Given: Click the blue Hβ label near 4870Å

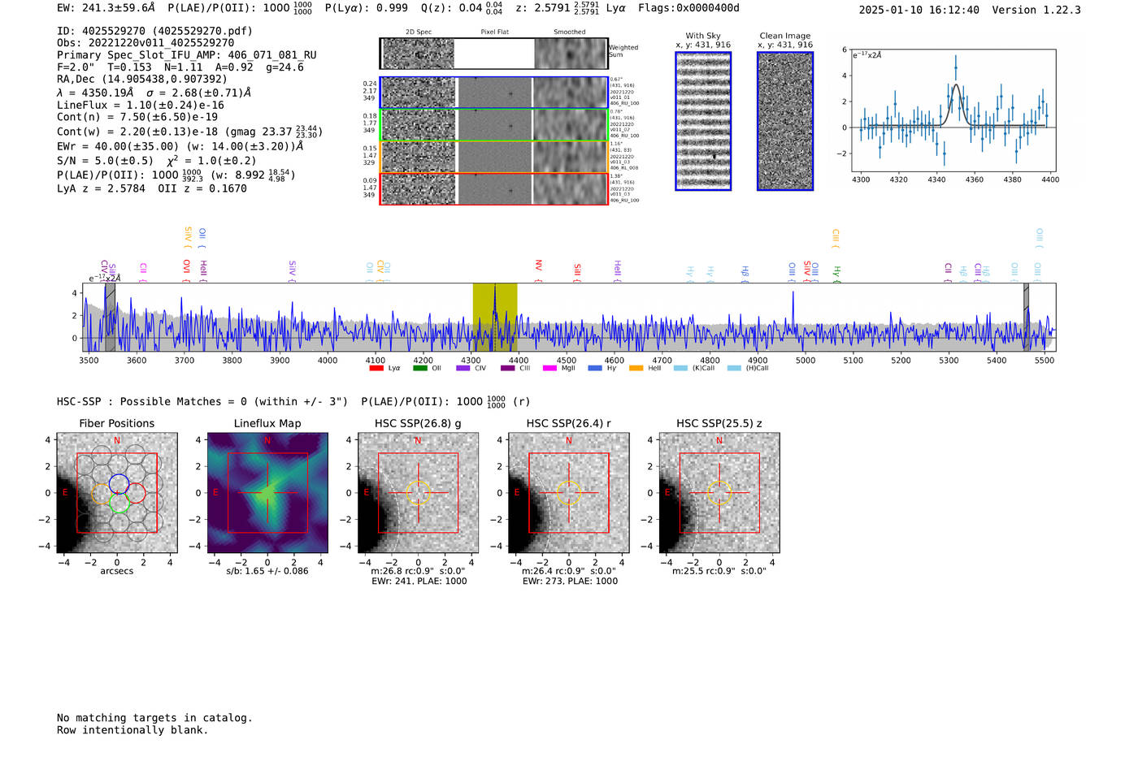Looking at the screenshot, I should tap(745, 274).
